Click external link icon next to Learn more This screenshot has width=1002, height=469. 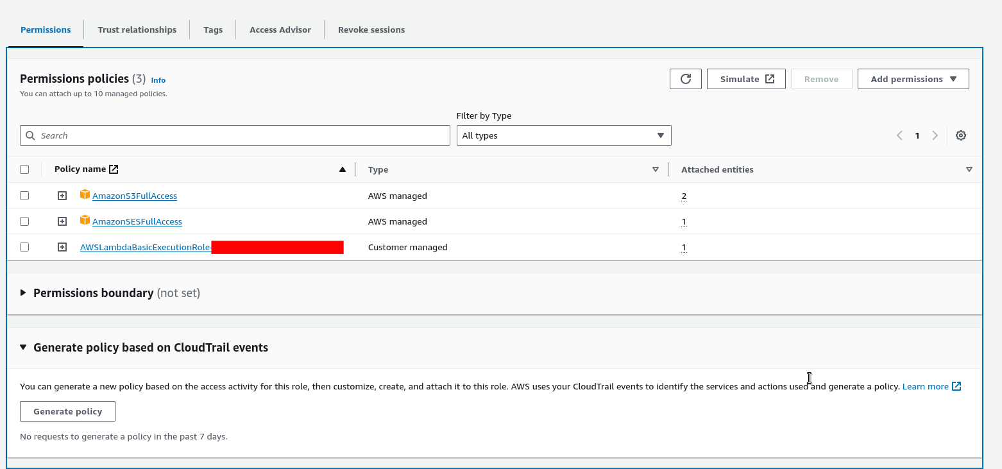(956, 386)
